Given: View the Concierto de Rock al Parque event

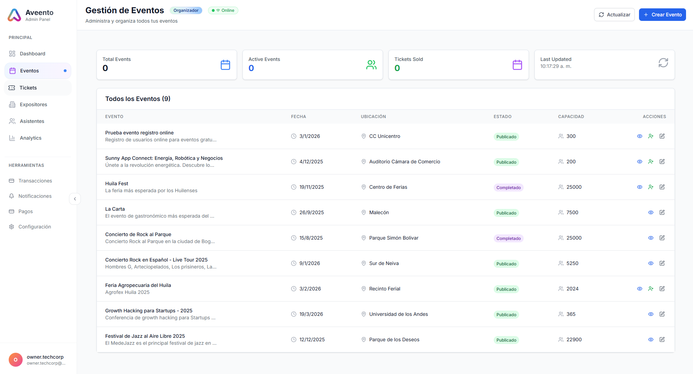Looking at the screenshot, I should (650, 238).
